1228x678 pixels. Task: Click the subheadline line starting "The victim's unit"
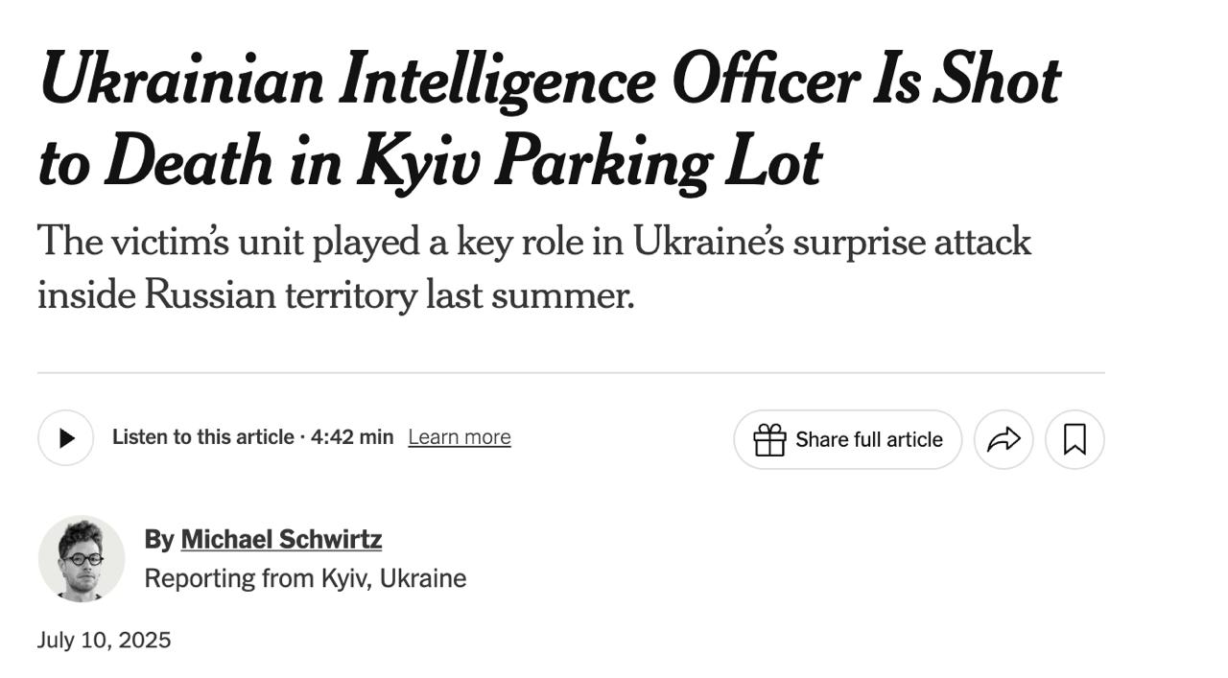point(533,242)
